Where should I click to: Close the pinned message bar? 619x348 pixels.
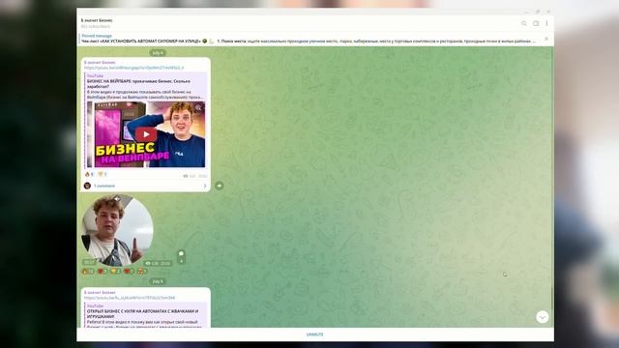(546, 39)
